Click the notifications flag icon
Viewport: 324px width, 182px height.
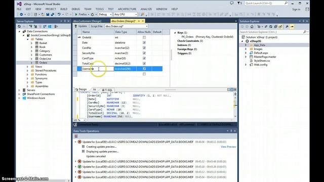click(239, 3)
